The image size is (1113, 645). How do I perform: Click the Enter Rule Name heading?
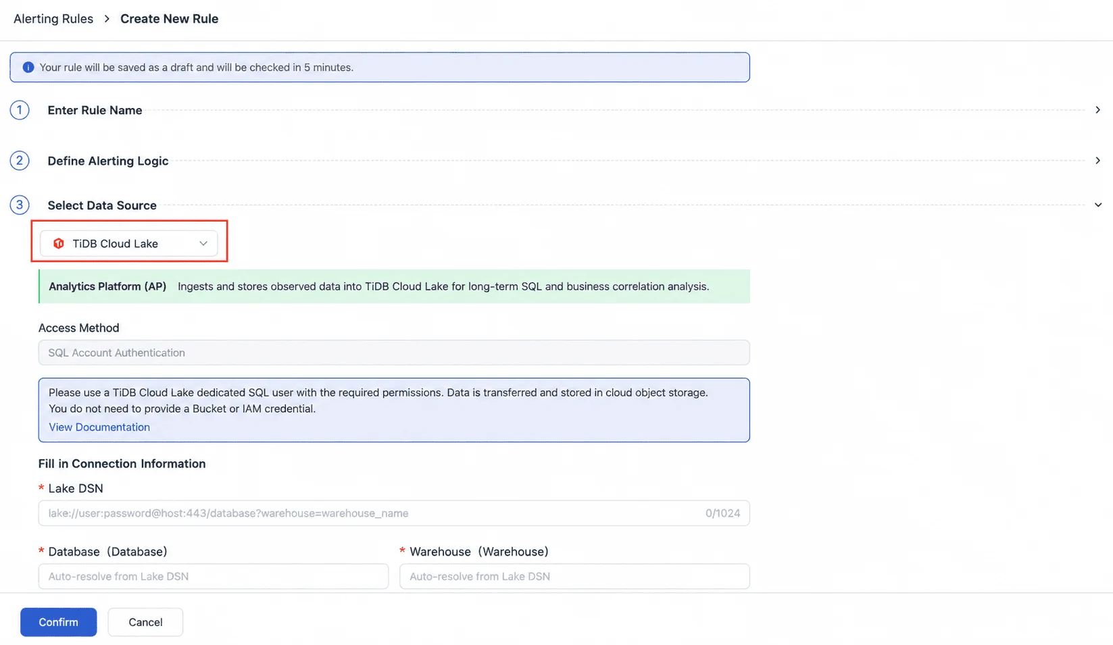[95, 110]
